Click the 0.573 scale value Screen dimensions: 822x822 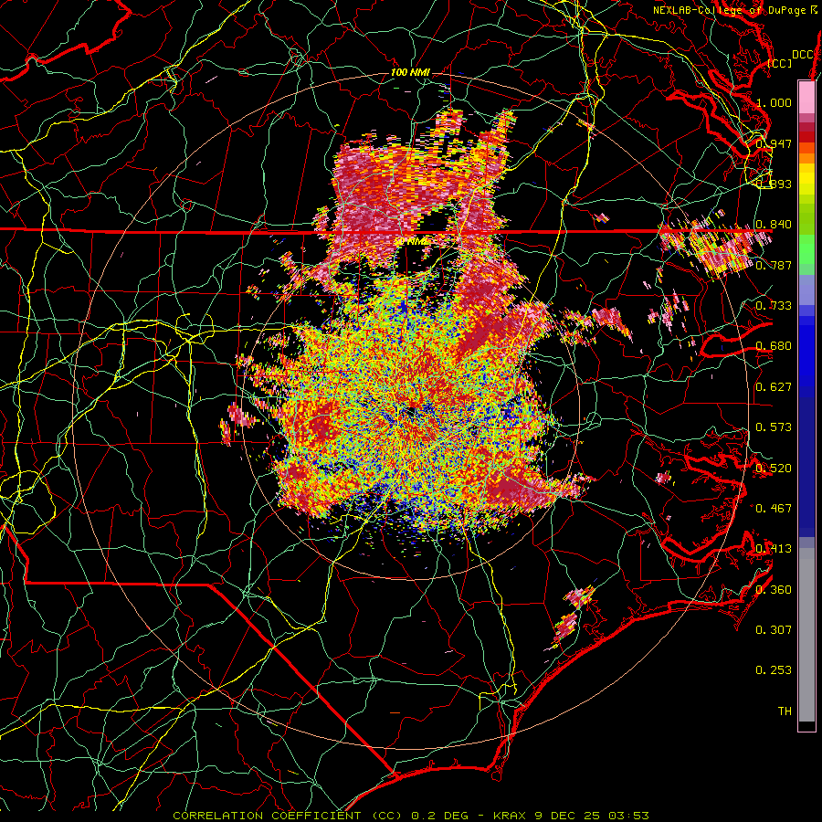(x=774, y=427)
